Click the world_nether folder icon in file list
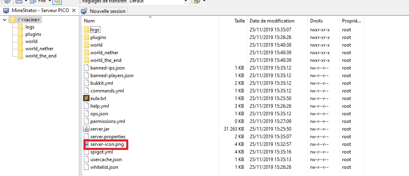This screenshot has height=176, width=409. [86, 53]
